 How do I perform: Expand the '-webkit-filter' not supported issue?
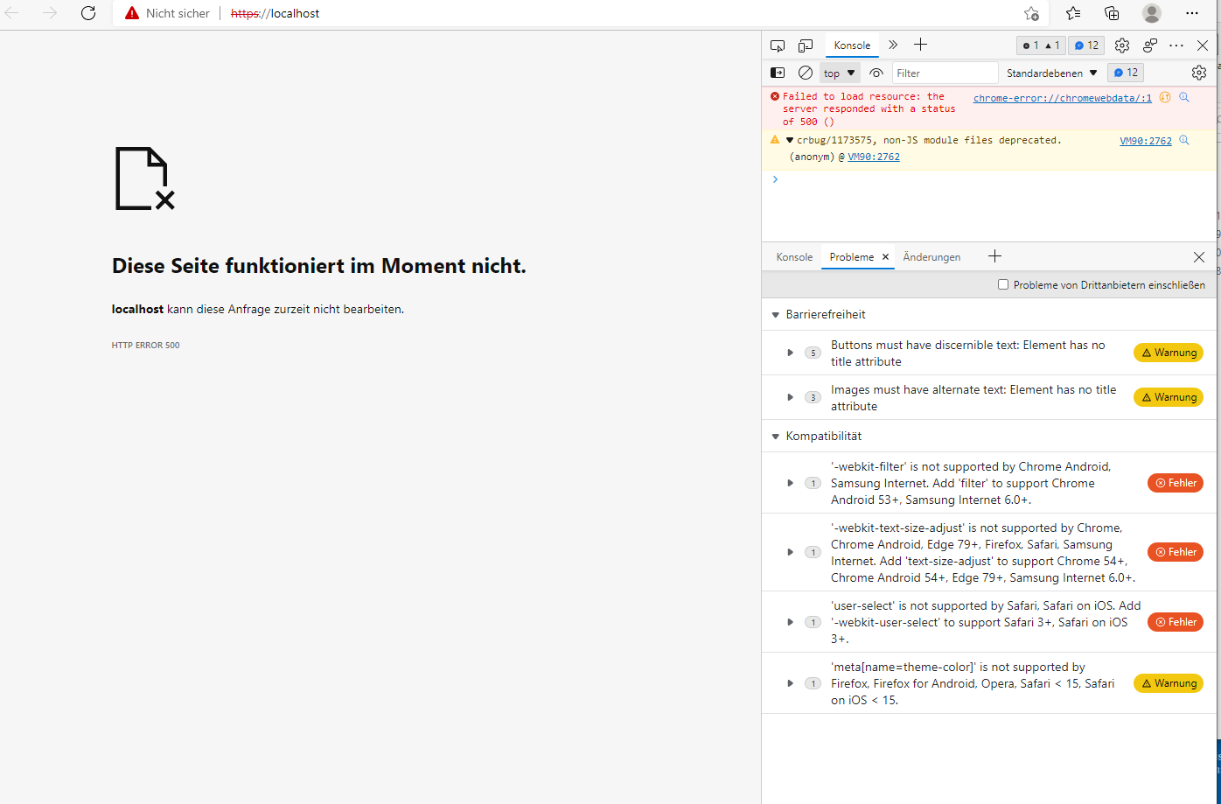790,483
